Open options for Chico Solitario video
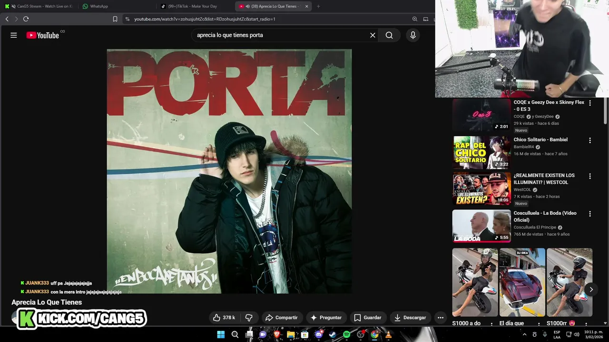Viewport: 609px width, 342px height. click(x=590, y=140)
